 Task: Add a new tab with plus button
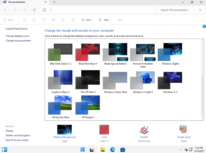(x=54, y=2)
